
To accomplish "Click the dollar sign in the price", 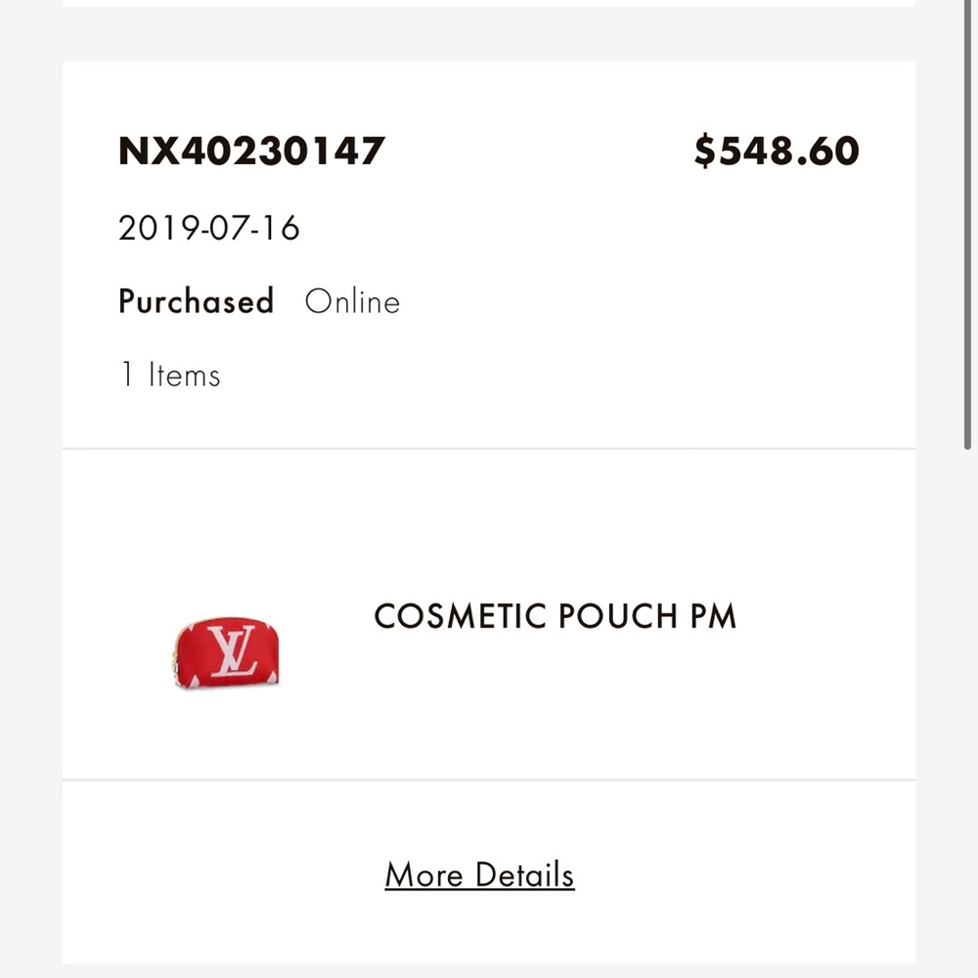I will [x=705, y=152].
